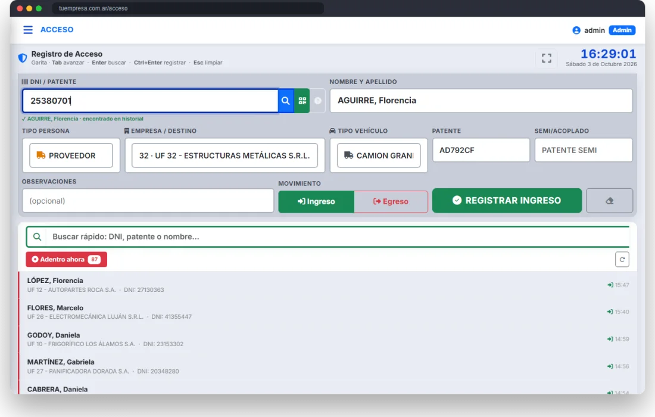Click the browser address bar URL
655x417 pixels.
pos(93,8)
